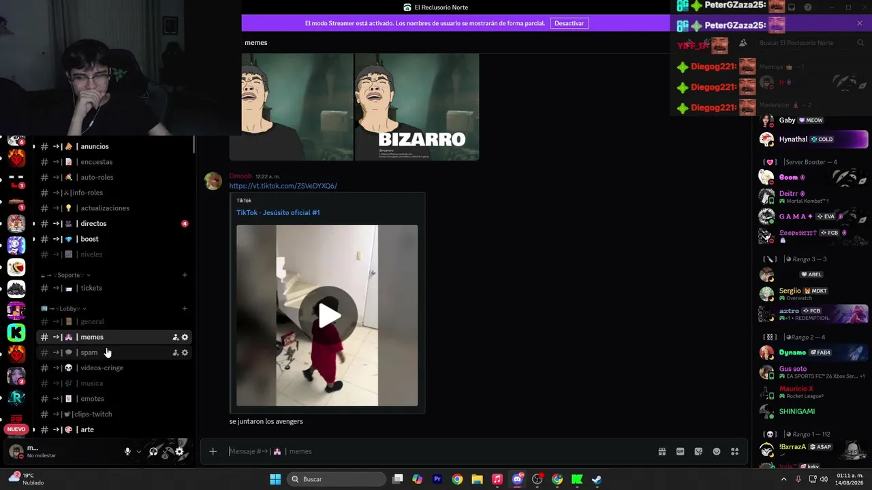872x490 pixels.
Task: Mute the microphone in the Discord user panel
Action: [127, 451]
